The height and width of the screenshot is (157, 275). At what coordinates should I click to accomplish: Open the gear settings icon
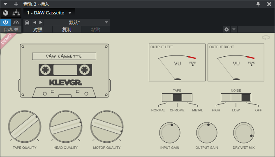[x=226, y=29]
